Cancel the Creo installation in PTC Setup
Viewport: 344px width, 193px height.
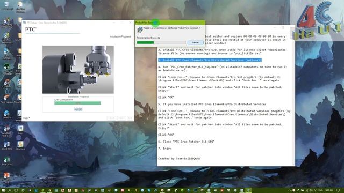click(78, 109)
